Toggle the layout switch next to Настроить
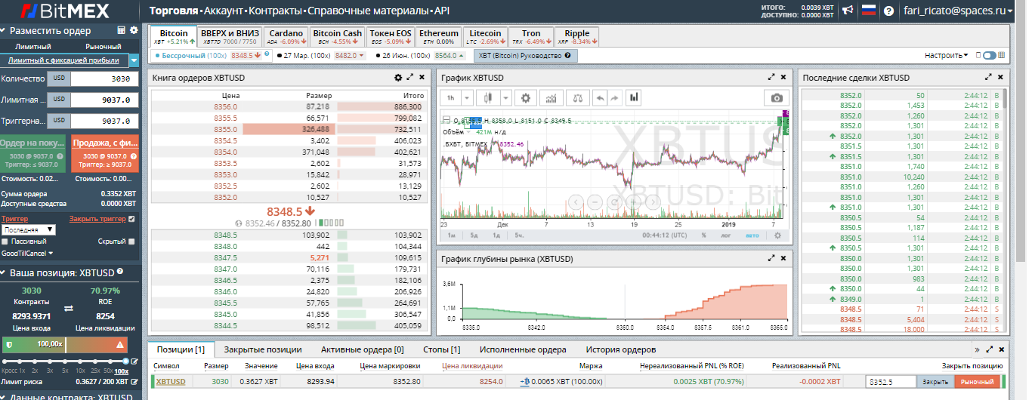This screenshot has height=400, width=1032. (x=989, y=56)
